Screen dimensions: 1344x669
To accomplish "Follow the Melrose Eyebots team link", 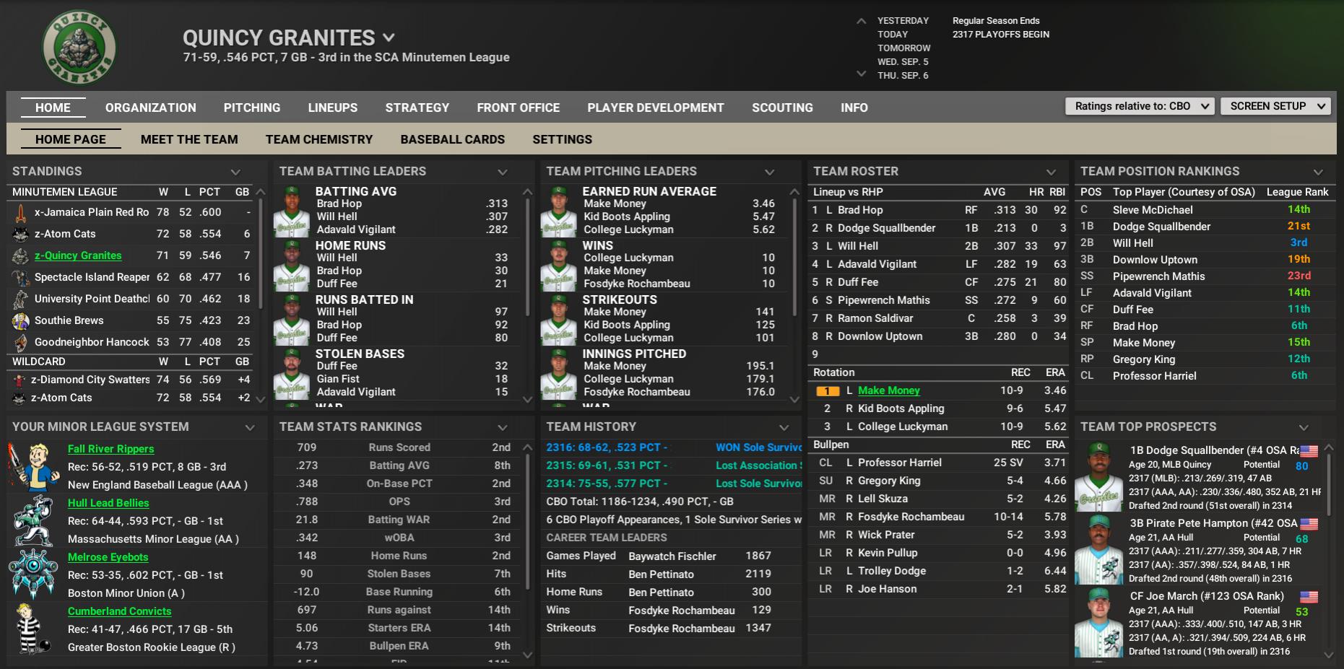I will 108,557.
